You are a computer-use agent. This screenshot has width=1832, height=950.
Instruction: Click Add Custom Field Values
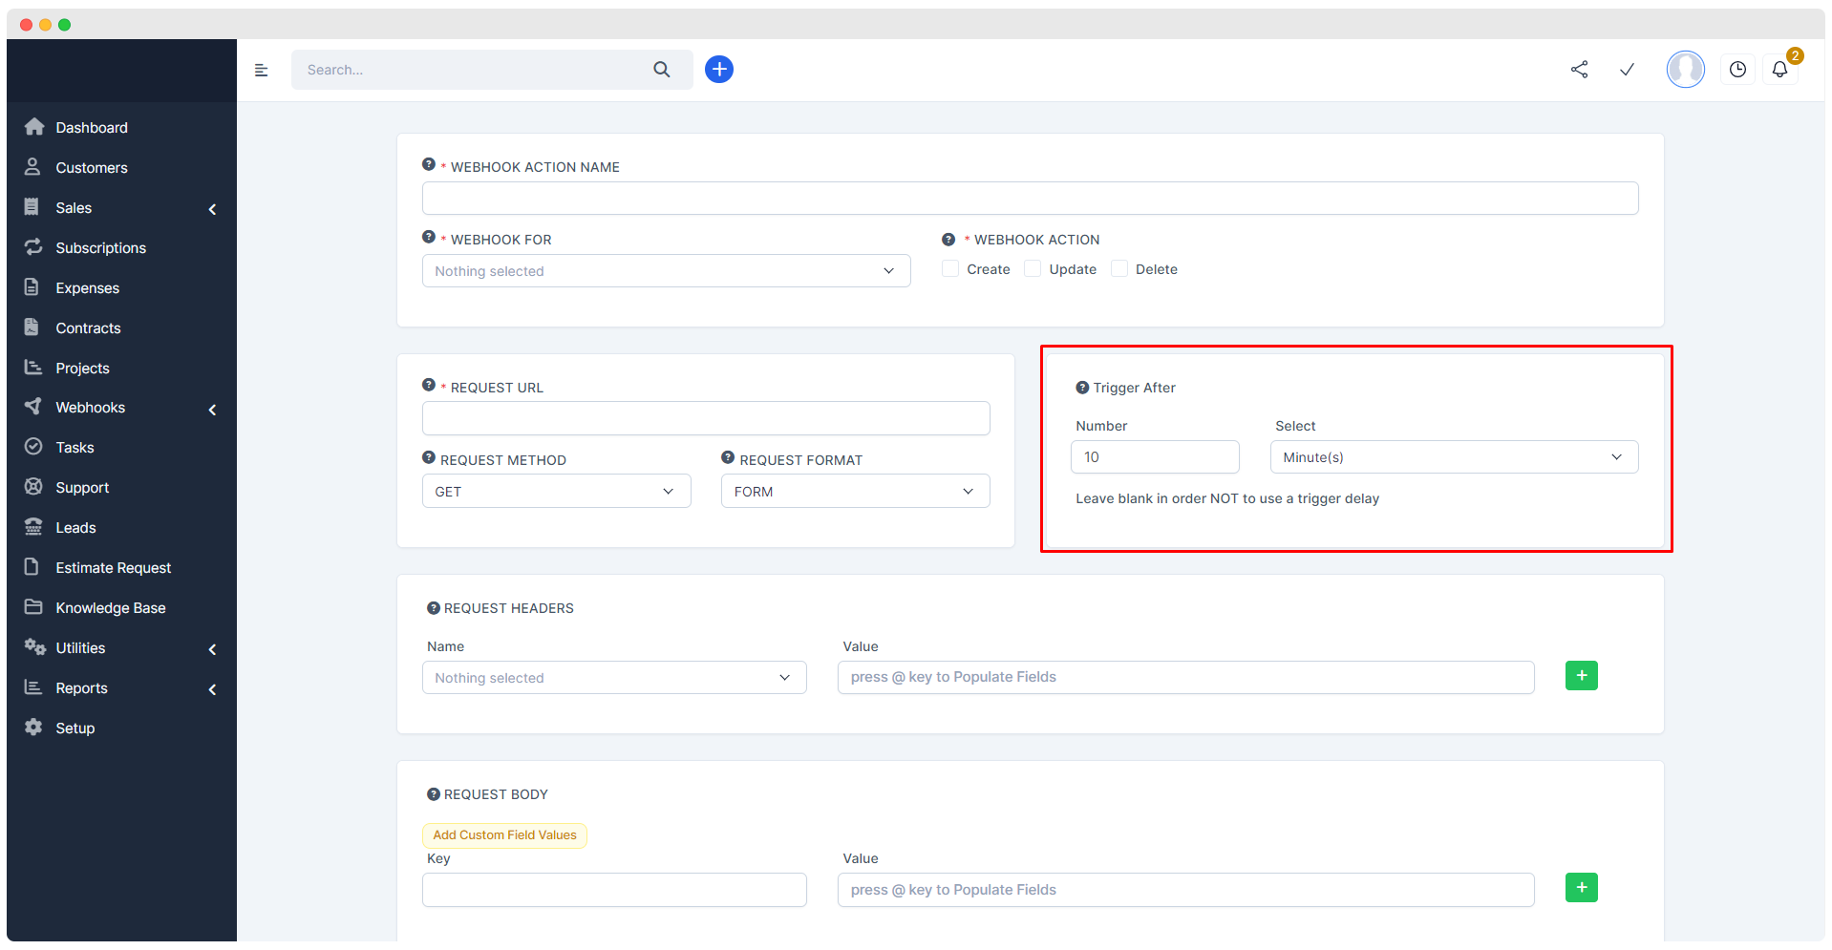click(504, 834)
